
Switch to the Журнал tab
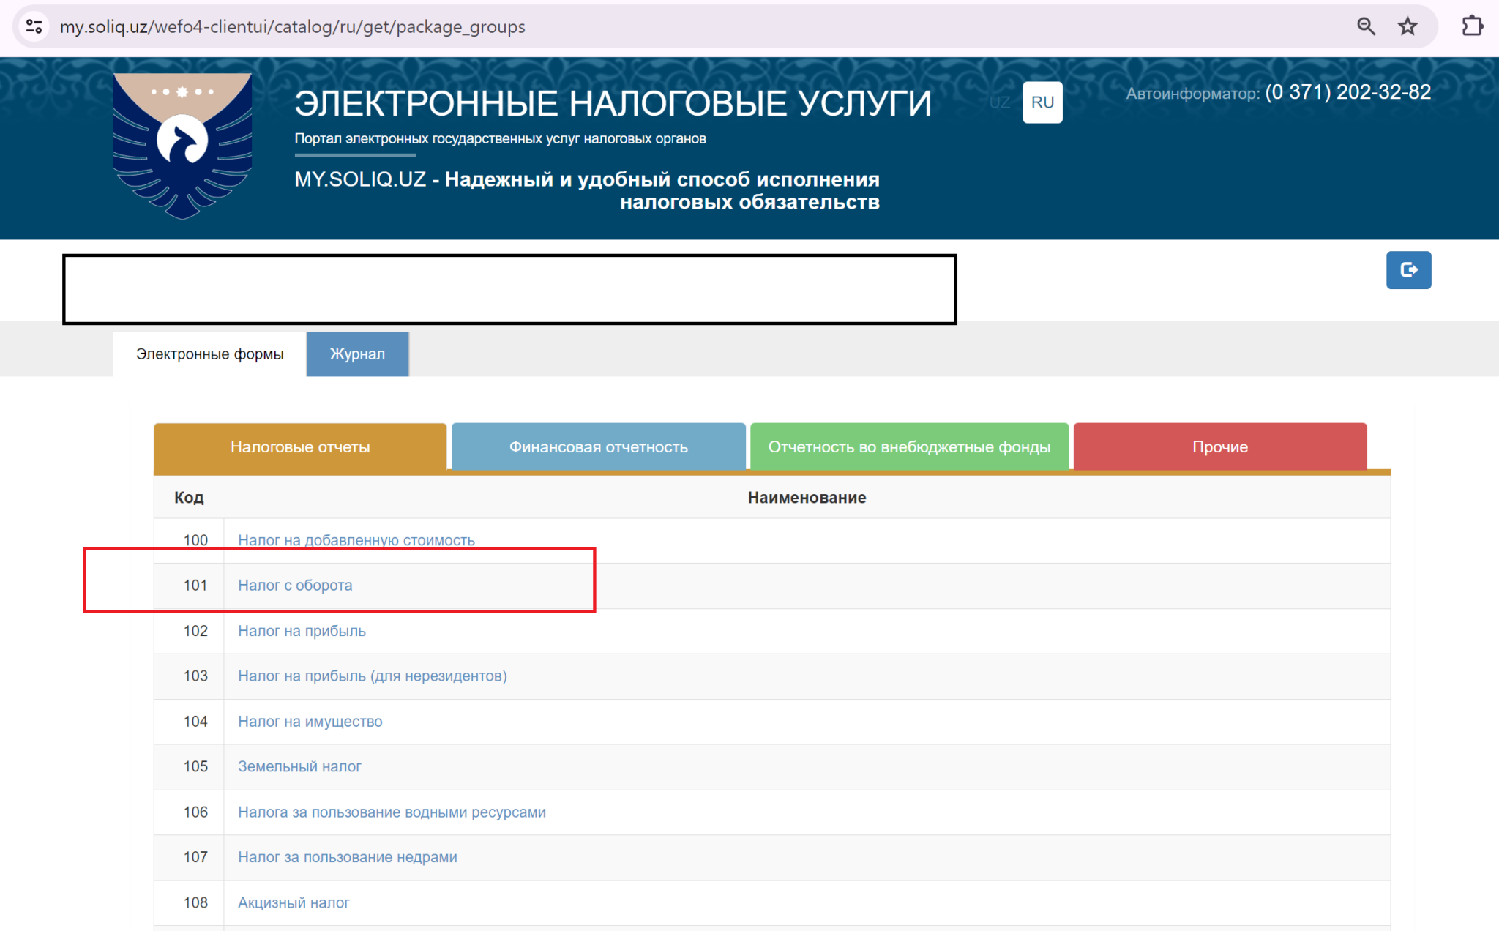pos(357,354)
